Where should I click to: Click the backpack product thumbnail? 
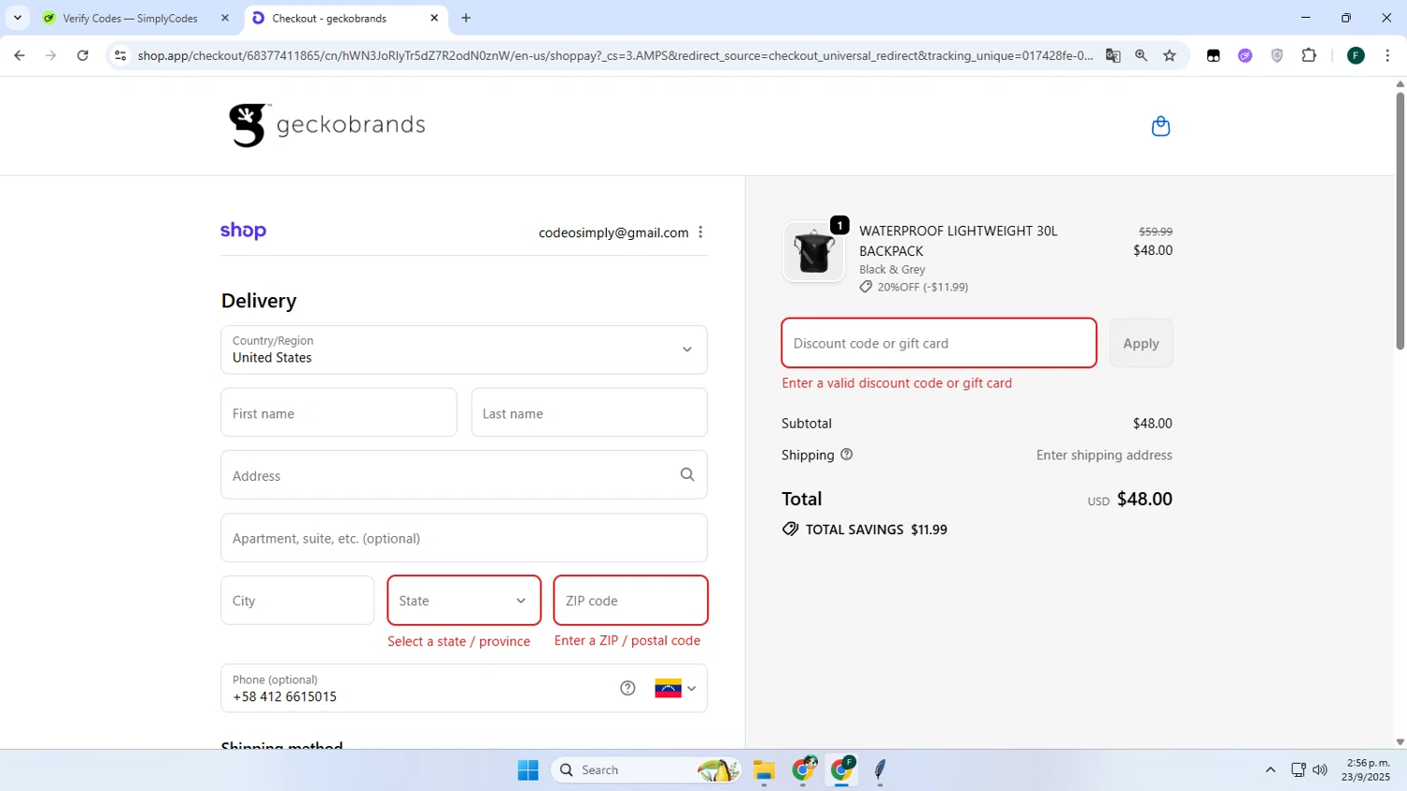coord(813,251)
